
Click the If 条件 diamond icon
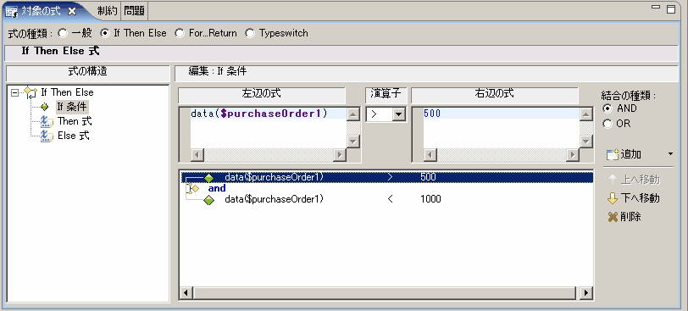coord(44,107)
